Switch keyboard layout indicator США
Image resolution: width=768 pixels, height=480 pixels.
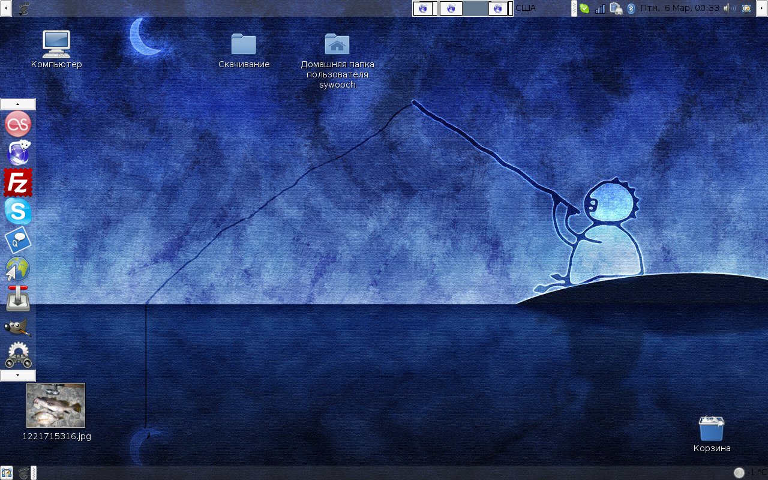526,8
